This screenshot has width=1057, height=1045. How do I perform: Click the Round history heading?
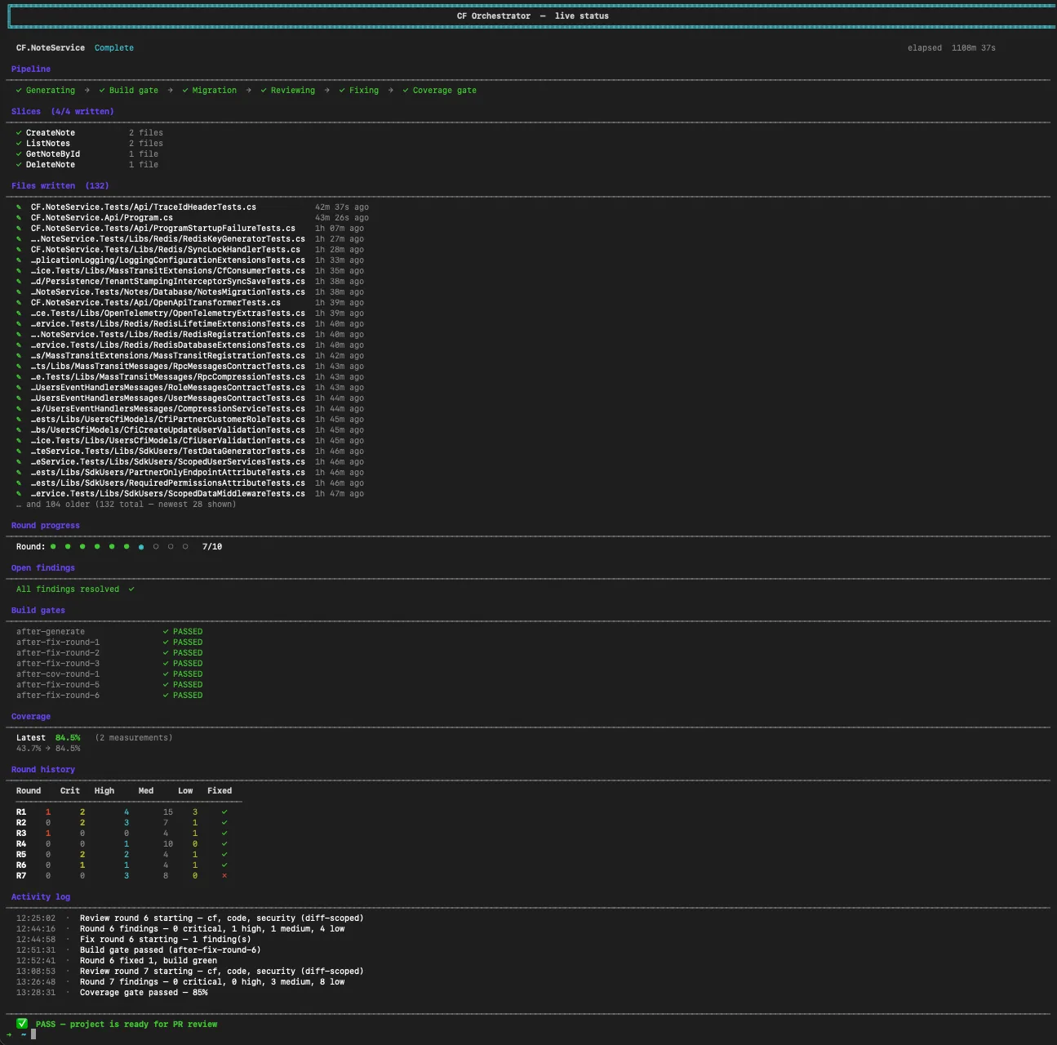(43, 770)
